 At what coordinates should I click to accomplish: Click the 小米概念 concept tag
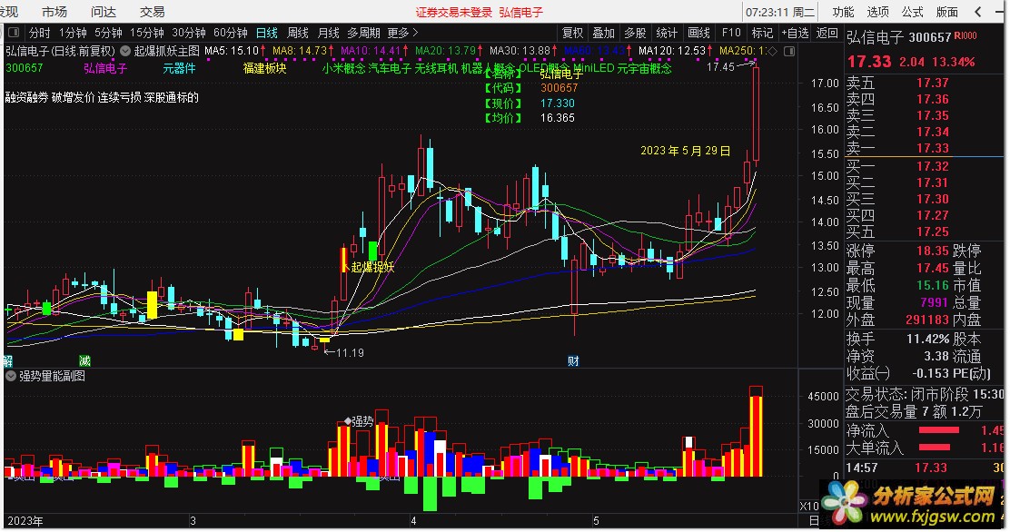pos(344,67)
